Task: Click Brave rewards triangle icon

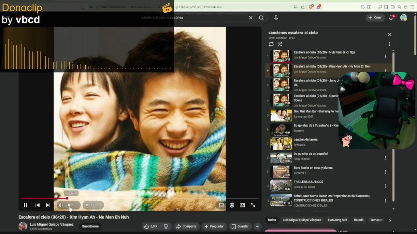Action: (319, 7)
